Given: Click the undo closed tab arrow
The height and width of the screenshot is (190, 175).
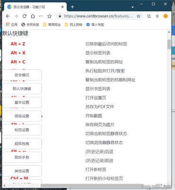Looking at the screenshot, I should pos(41,16).
